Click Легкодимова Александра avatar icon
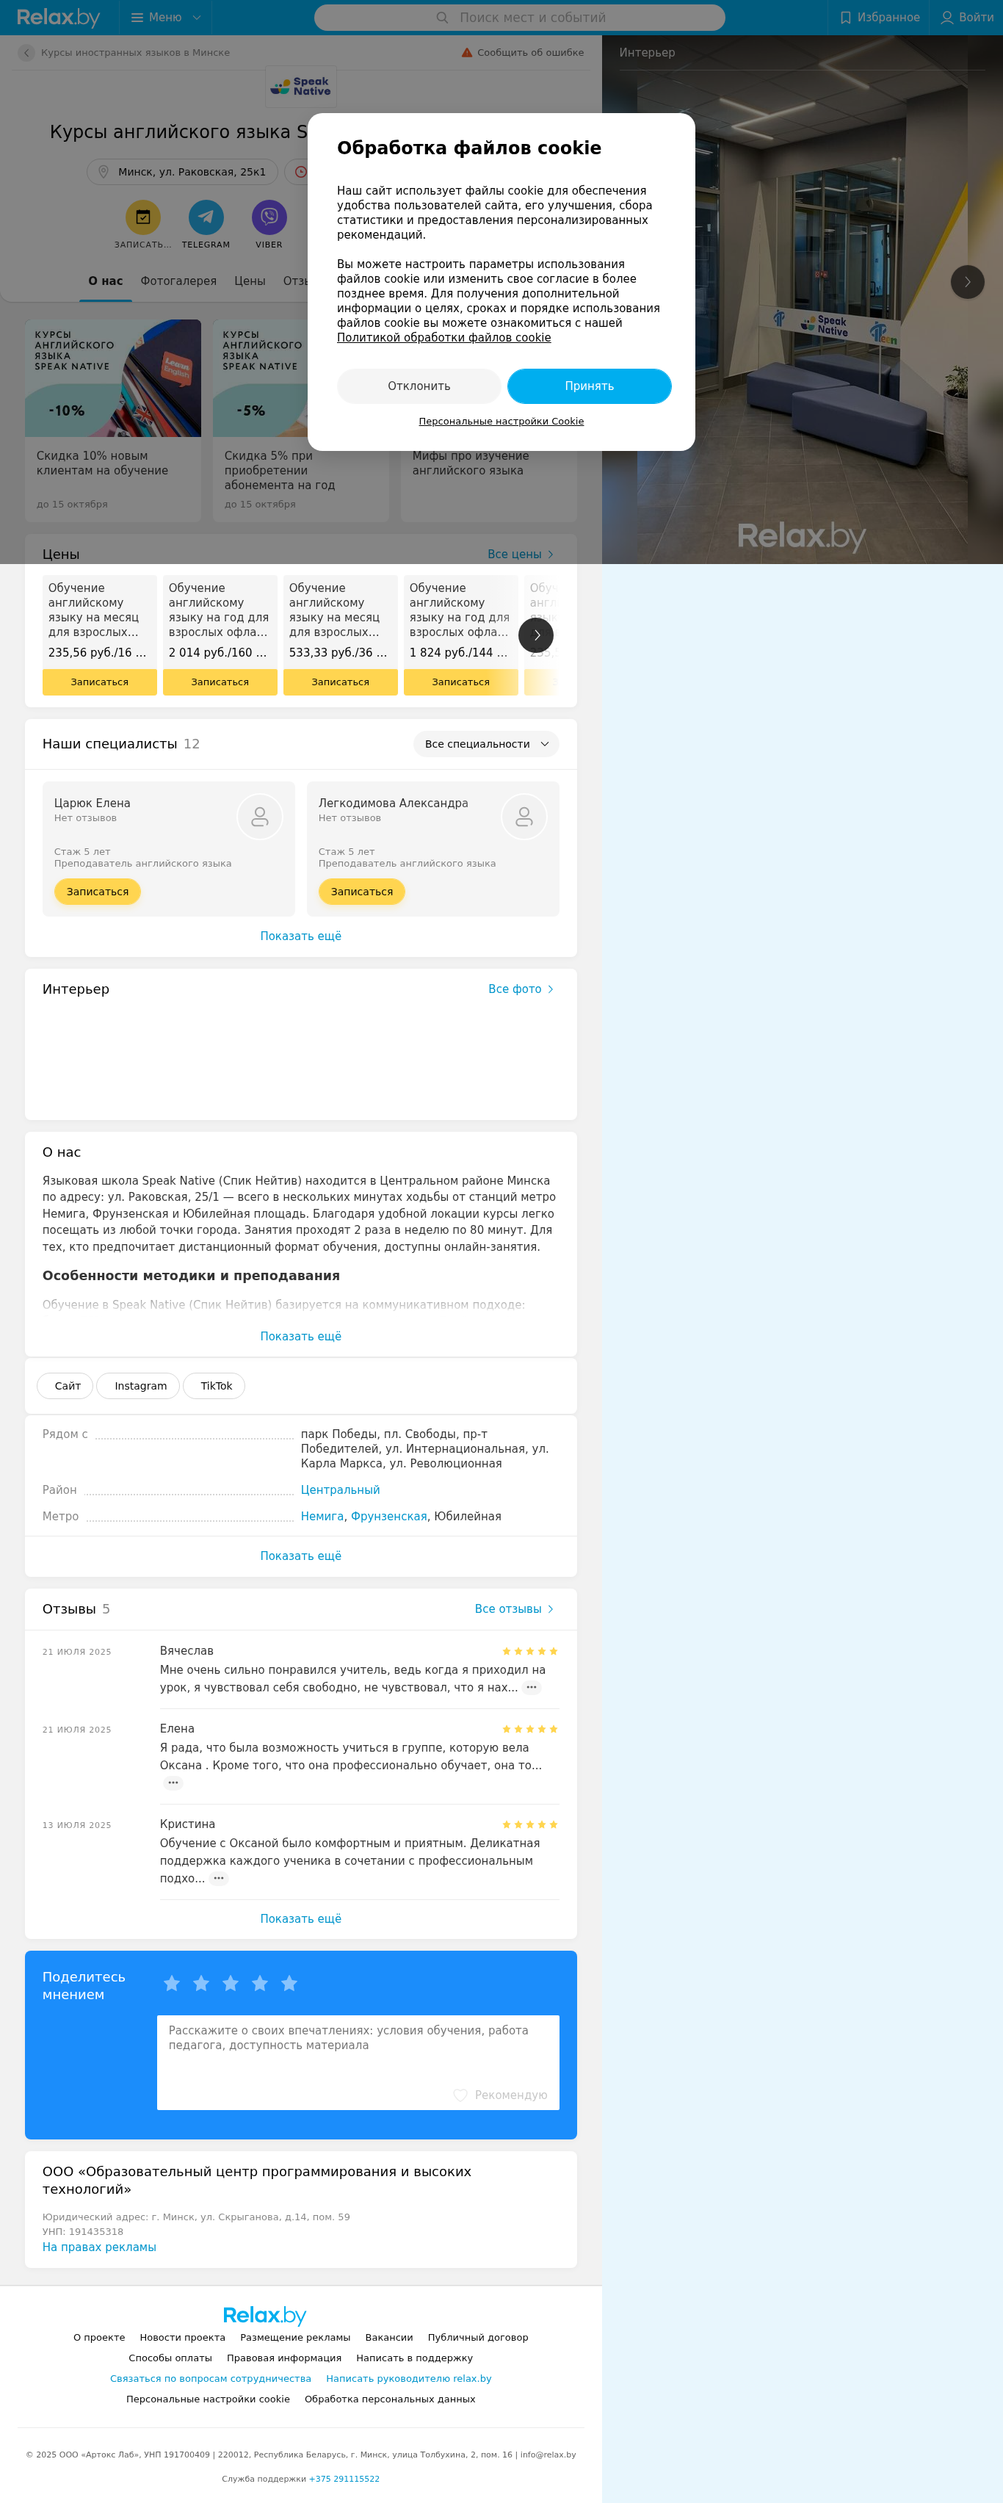The width and height of the screenshot is (1003, 2503). [524, 817]
